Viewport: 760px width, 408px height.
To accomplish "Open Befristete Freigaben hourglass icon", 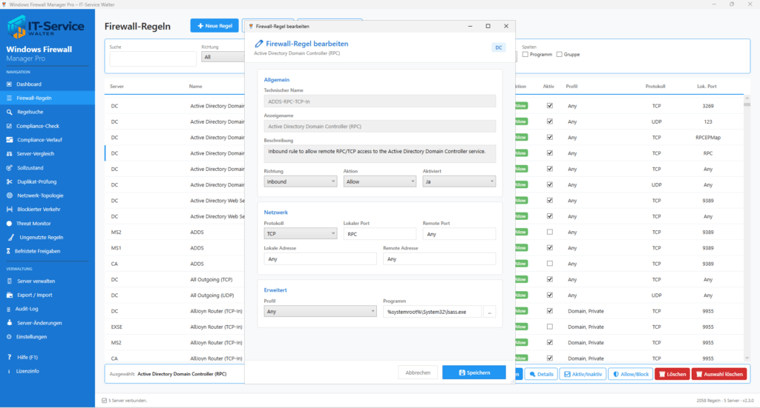I will (8, 251).
